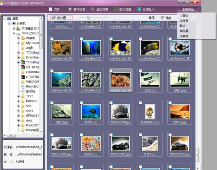Uncheck the 升序 ascending order checkbox
The image size is (217, 170).
[162, 18]
